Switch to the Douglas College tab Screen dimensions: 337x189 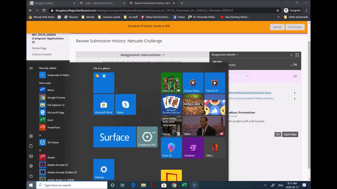click(53, 3)
